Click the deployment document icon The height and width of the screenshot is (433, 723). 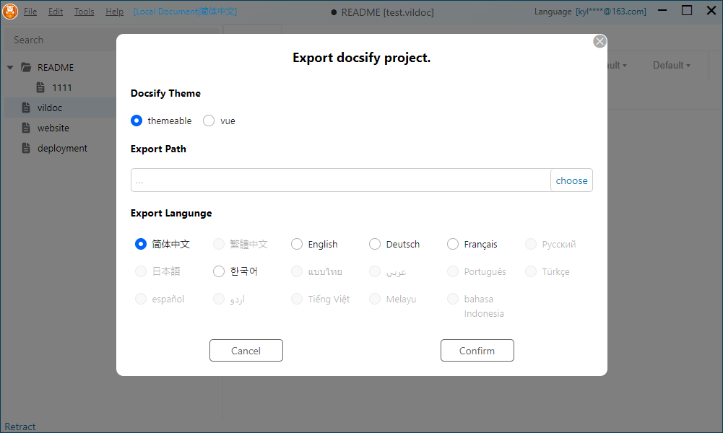point(27,148)
